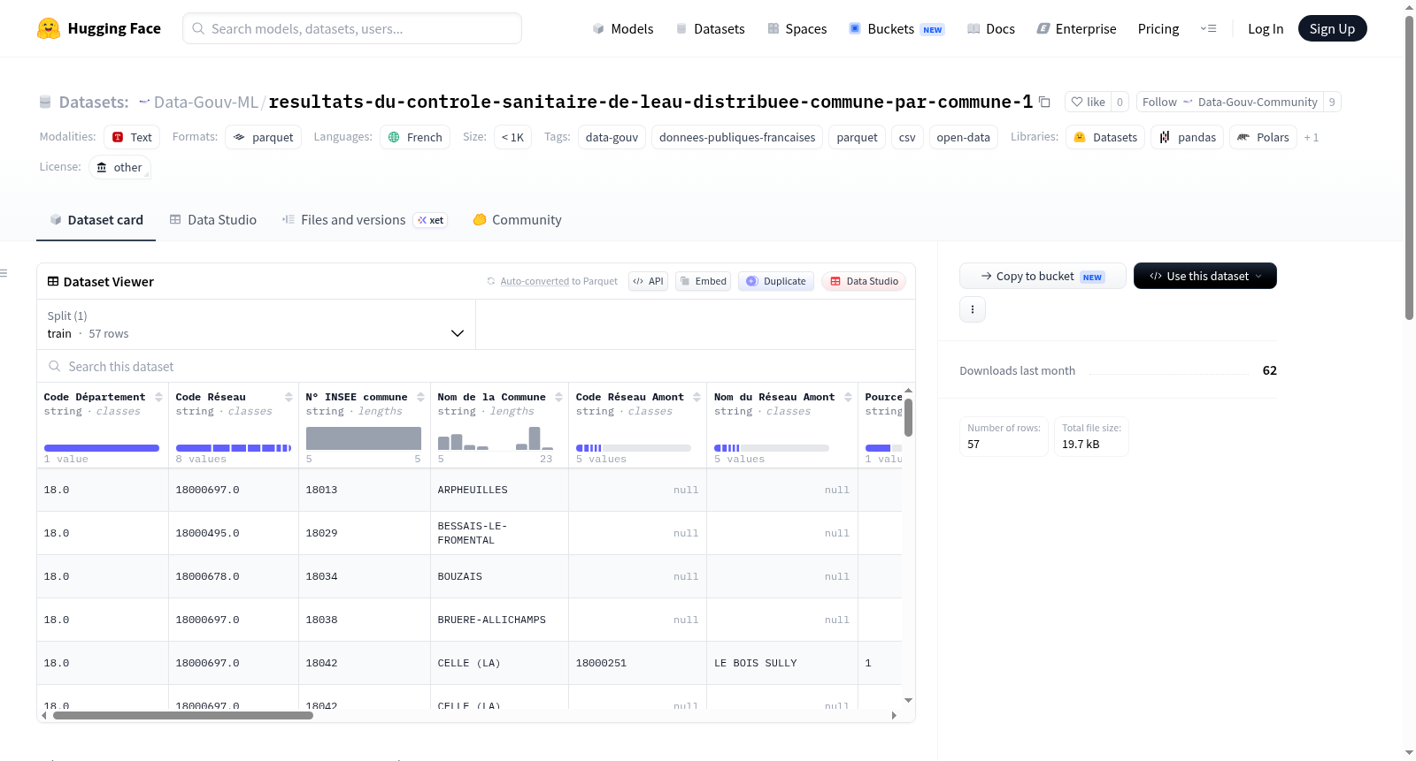Click the N° INSEE commune histogram
This screenshot has height=761, width=1416.
(364, 438)
